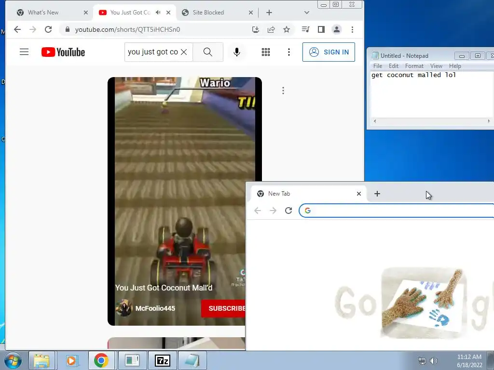Open Chrome profile avatar
The width and height of the screenshot is (494, 370).
coord(336,29)
